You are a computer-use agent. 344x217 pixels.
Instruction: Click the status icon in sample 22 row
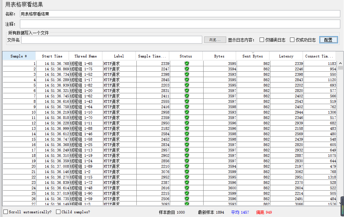(x=187, y=177)
